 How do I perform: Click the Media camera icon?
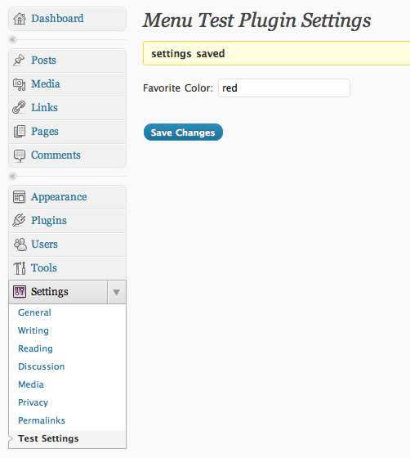20,84
